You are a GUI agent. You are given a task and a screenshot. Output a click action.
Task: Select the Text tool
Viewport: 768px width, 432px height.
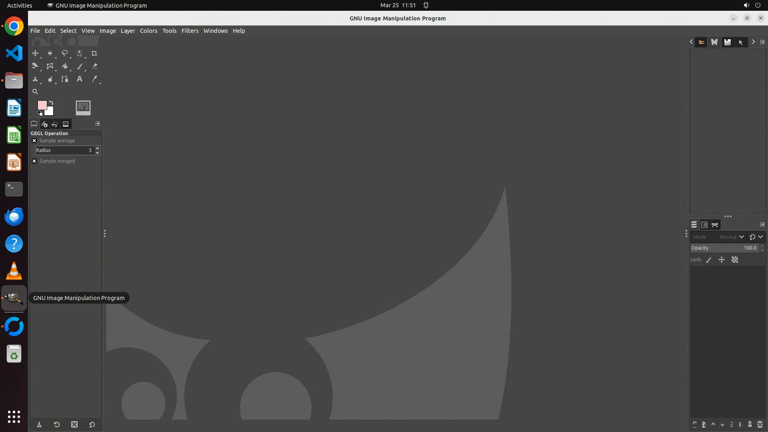point(79,79)
